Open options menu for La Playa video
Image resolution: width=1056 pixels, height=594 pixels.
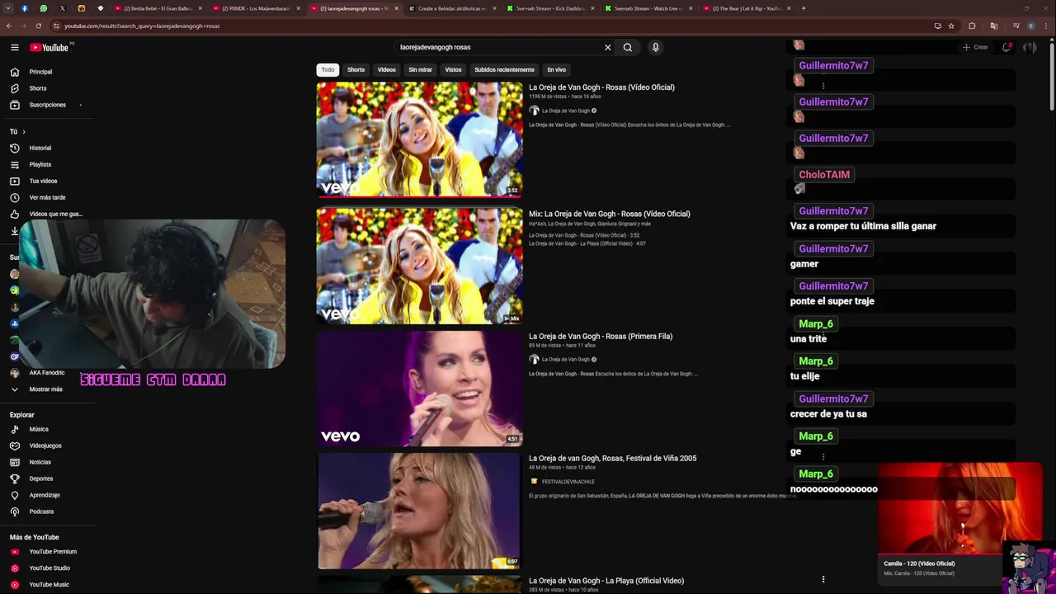[823, 579]
